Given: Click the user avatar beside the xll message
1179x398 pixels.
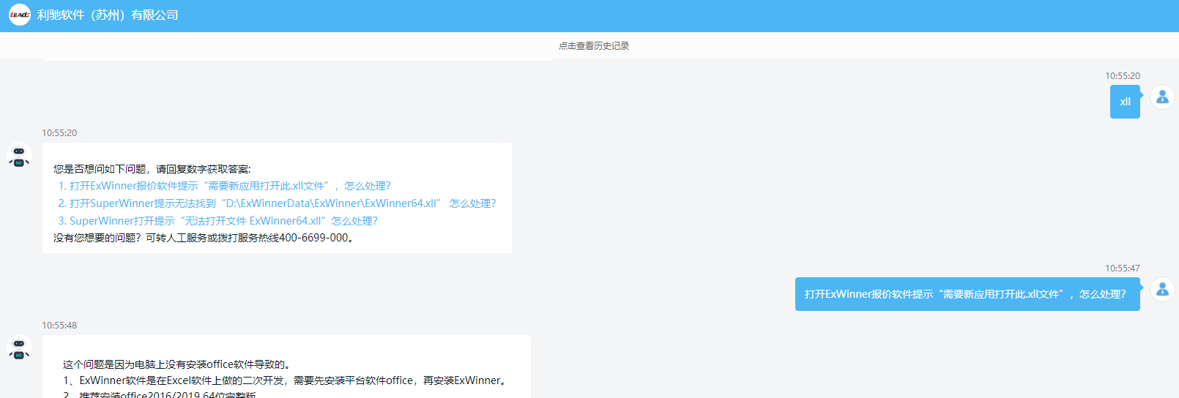Looking at the screenshot, I should pos(1162,97).
